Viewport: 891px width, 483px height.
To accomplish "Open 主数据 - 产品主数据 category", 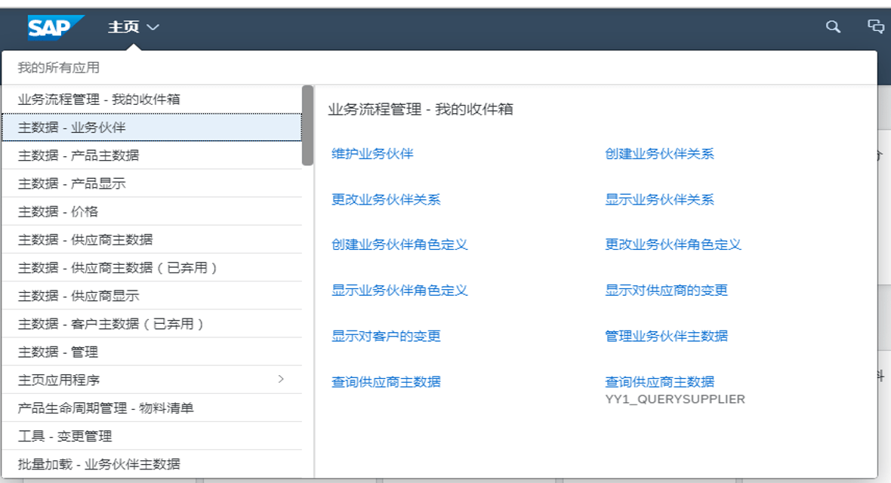I will click(x=79, y=155).
